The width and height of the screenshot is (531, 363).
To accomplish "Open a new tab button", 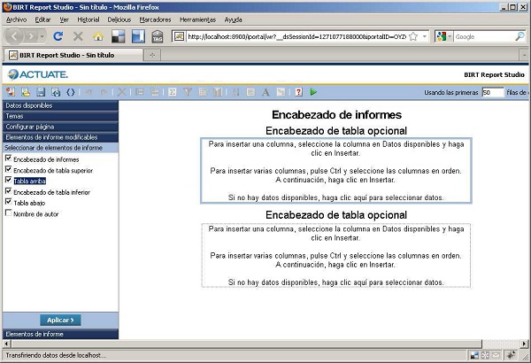I will (x=152, y=55).
